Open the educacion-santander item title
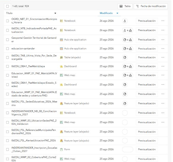 [23, 49]
